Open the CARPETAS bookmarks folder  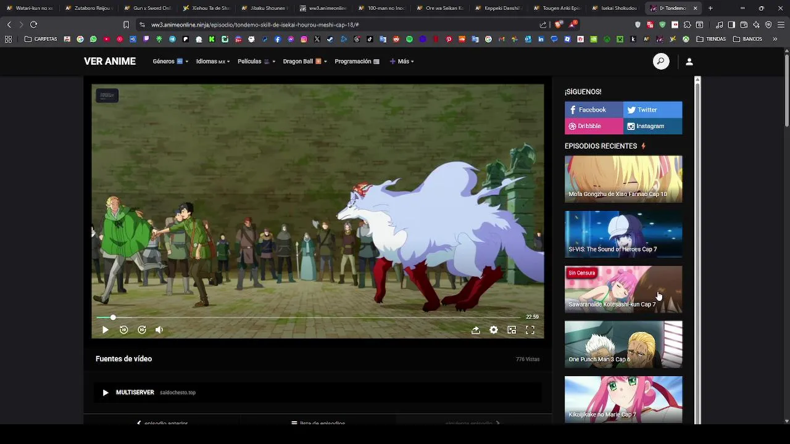[41, 39]
